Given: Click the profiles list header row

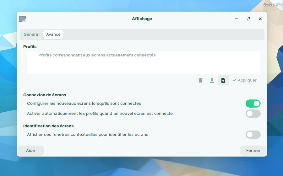Looking at the screenshot, I should 97,55.
